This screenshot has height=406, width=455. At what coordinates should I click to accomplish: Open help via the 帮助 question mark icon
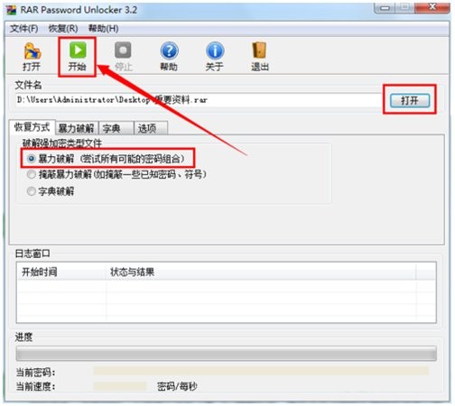[x=169, y=57]
